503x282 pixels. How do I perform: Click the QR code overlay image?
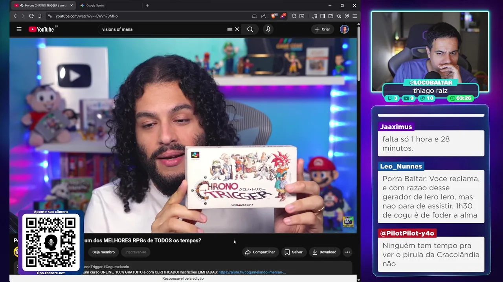click(51, 242)
